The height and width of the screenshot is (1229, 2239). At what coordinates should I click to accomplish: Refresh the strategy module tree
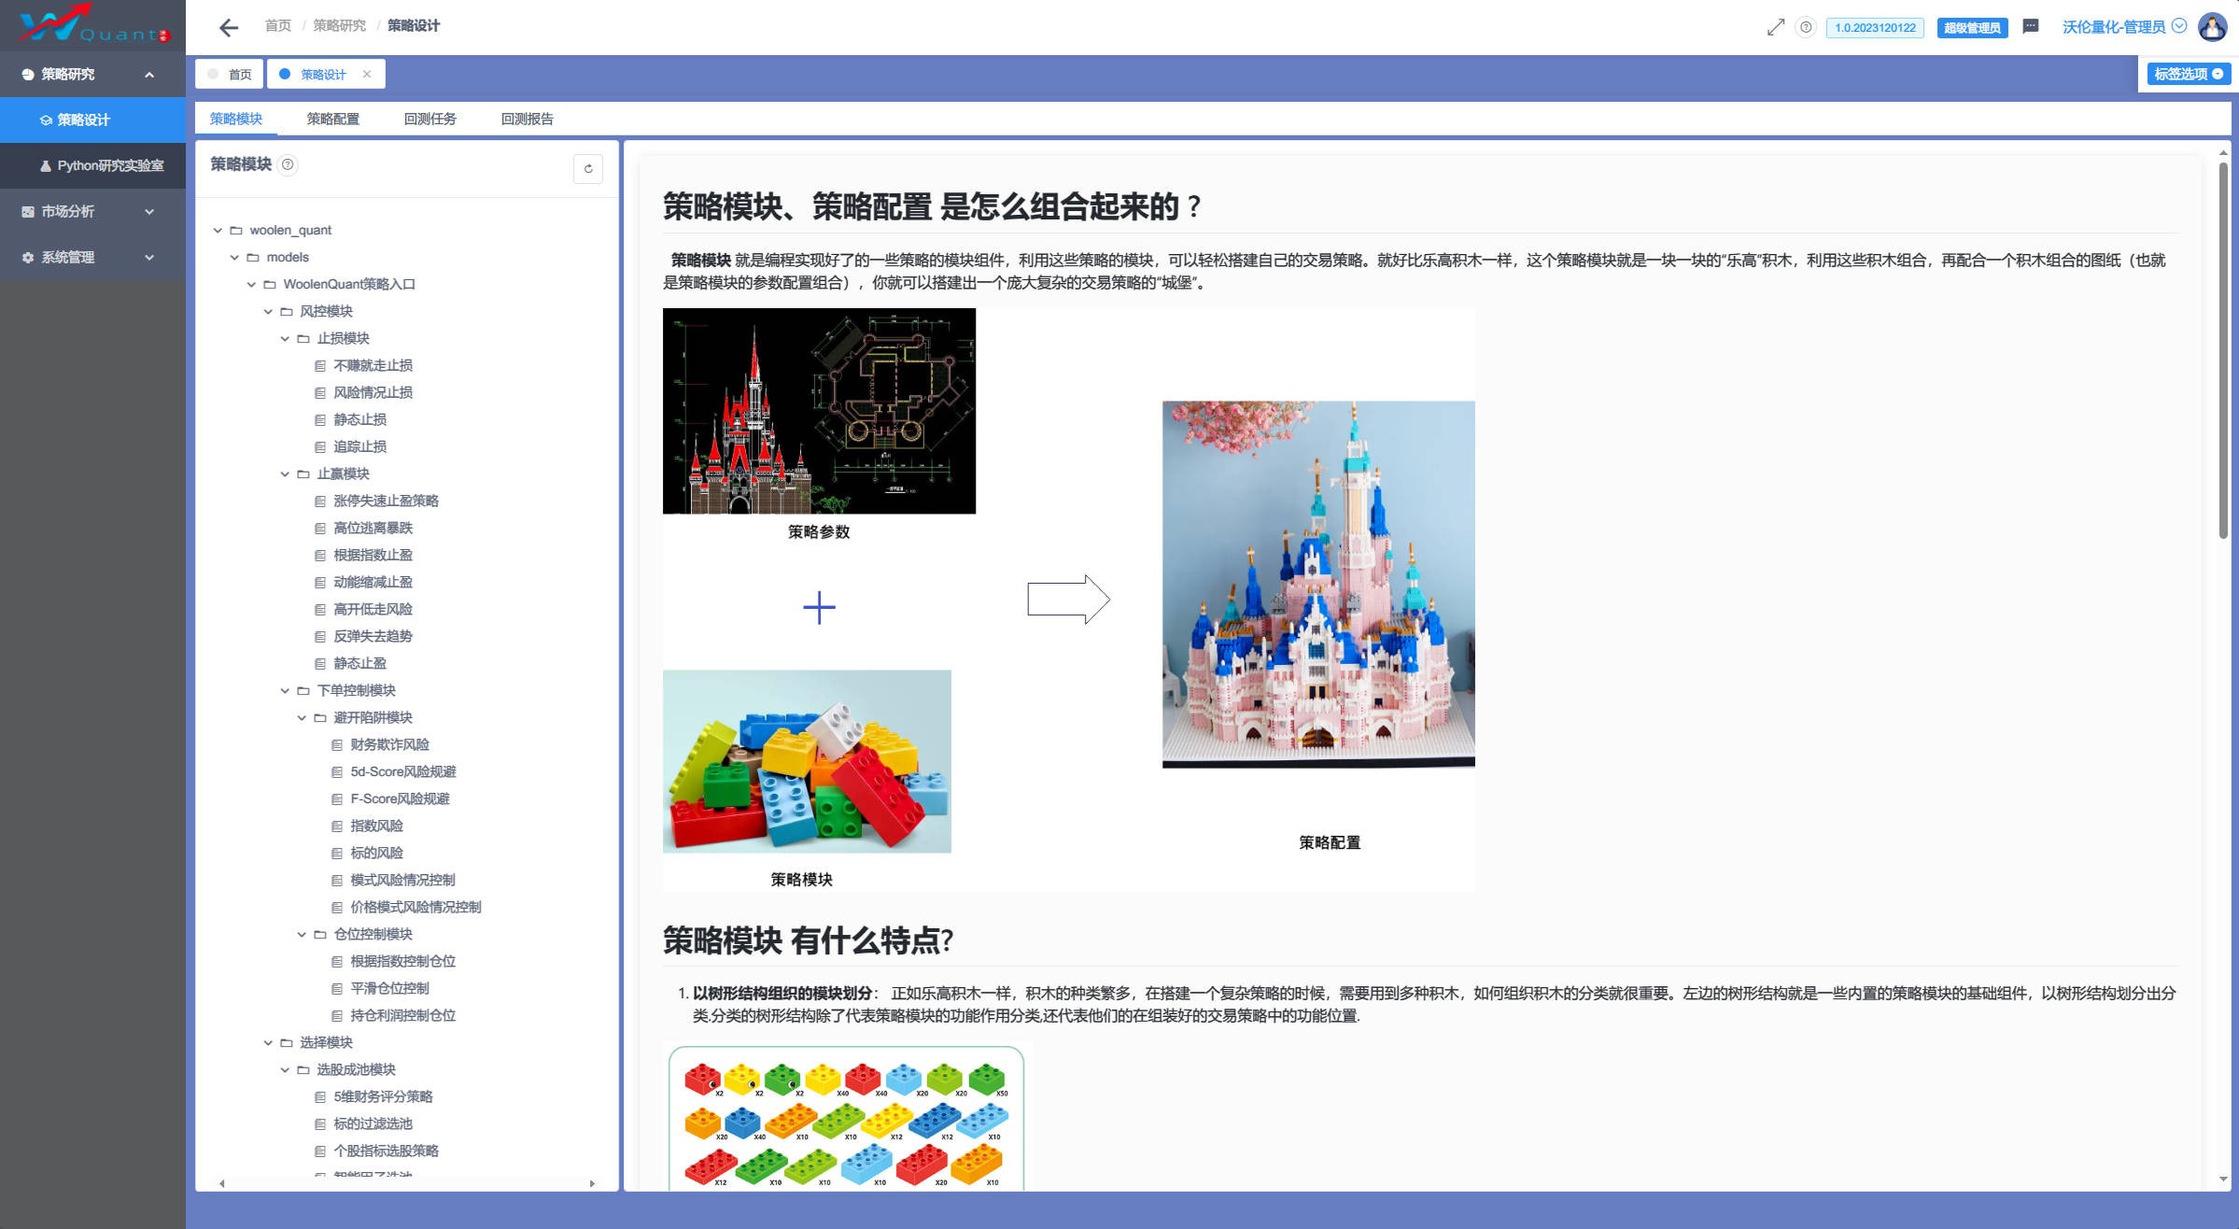[587, 169]
